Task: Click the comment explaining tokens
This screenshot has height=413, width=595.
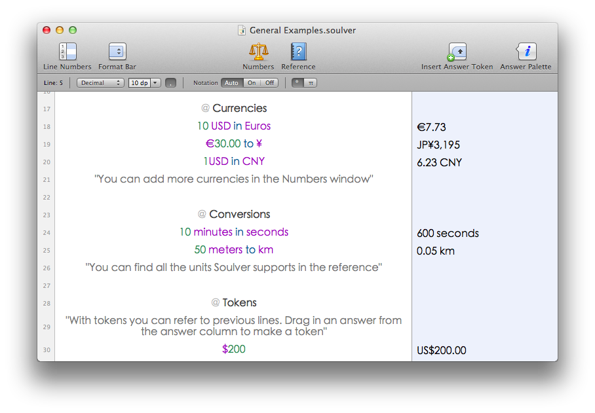Action: pos(234,326)
